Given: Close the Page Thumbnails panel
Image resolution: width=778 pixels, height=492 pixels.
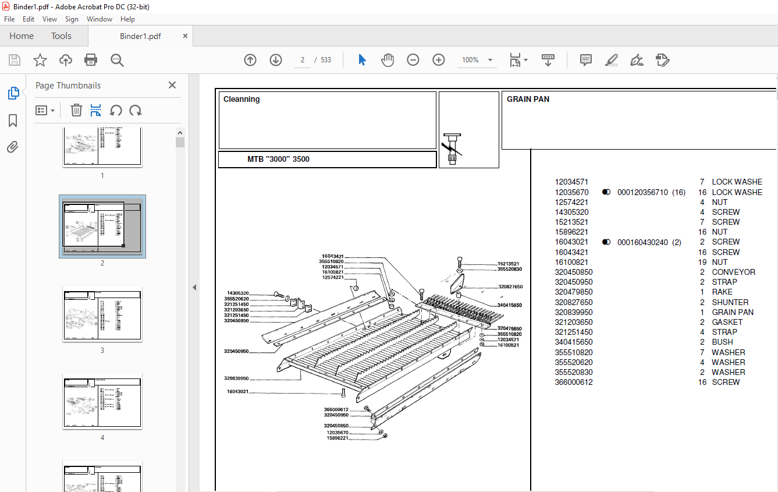Looking at the screenshot, I should point(172,85).
